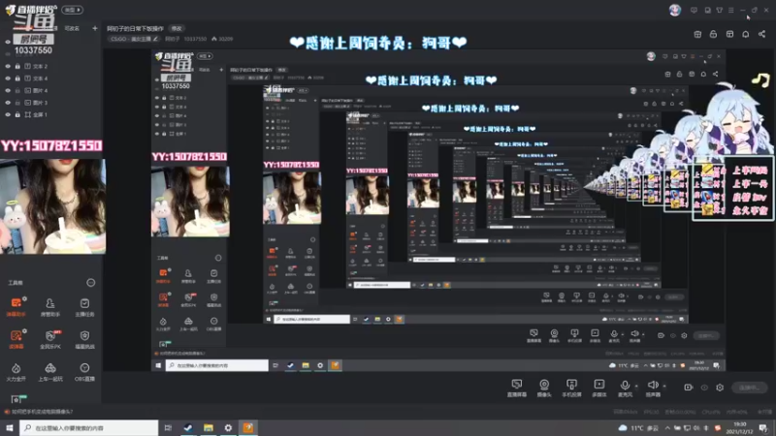Click 修改 to edit stream title
Image resolution: width=776 pixels, height=436 pixels.
pyautogui.click(x=177, y=29)
